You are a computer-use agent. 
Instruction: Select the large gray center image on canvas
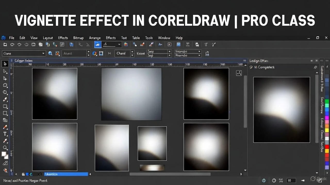pyautogui.click(x=131, y=94)
